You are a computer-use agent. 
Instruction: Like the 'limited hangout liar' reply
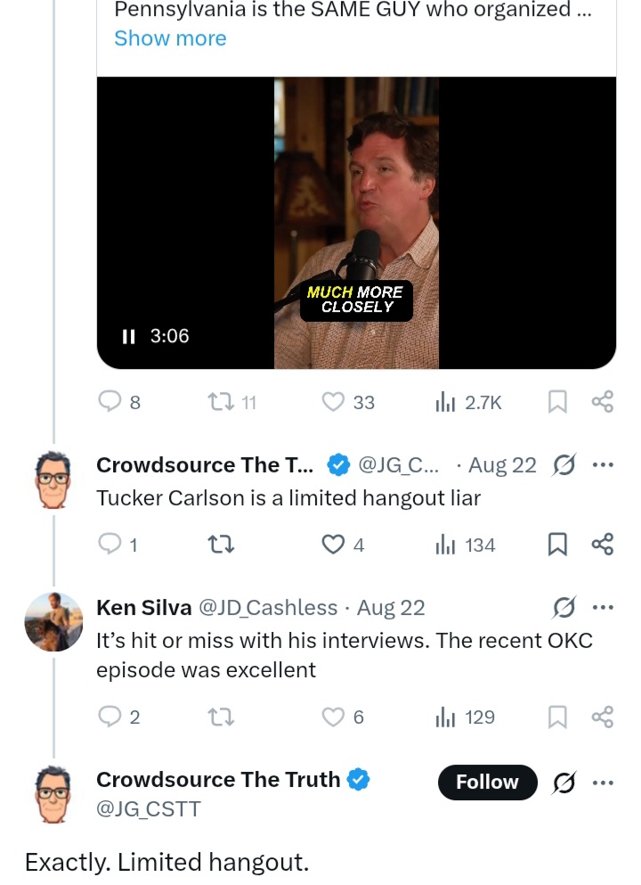[x=333, y=545]
